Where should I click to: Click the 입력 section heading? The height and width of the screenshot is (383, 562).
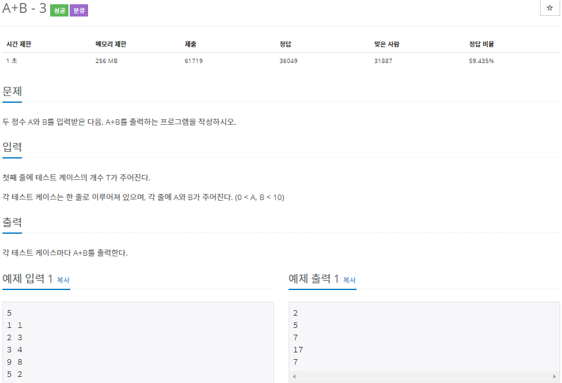(x=12, y=147)
